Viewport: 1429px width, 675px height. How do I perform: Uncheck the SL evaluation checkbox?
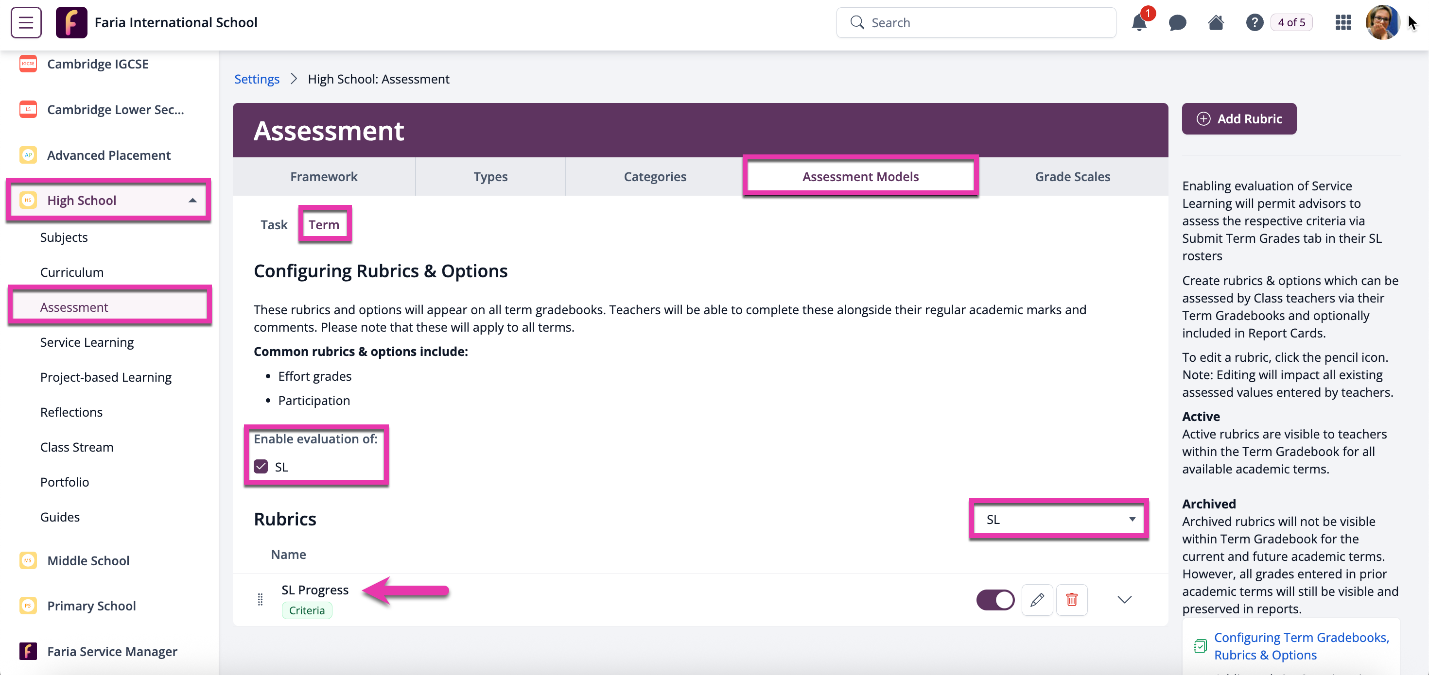coord(261,467)
